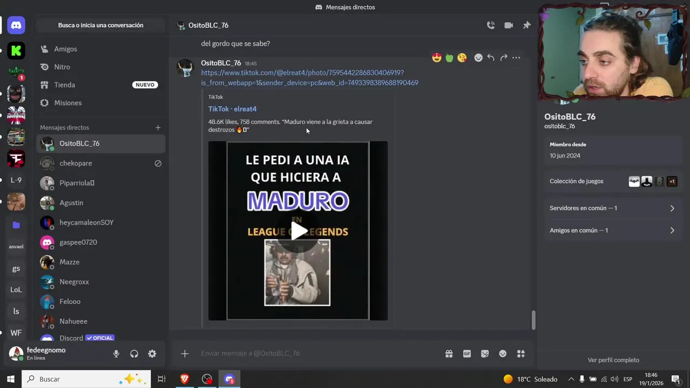690x388 pixels.
Task: Open the L-9 server
Action: (16, 180)
